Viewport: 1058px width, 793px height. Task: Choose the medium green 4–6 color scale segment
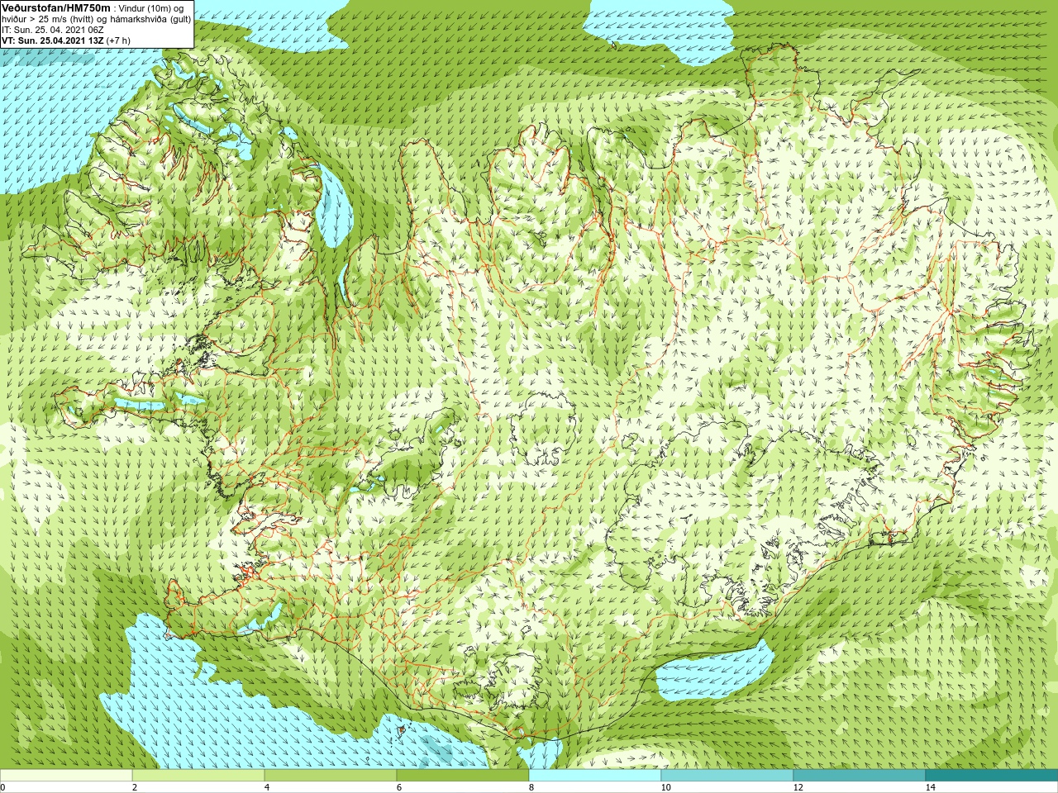click(x=331, y=776)
